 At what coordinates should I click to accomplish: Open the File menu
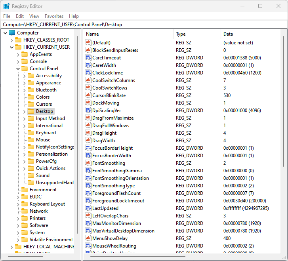click(7, 16)
